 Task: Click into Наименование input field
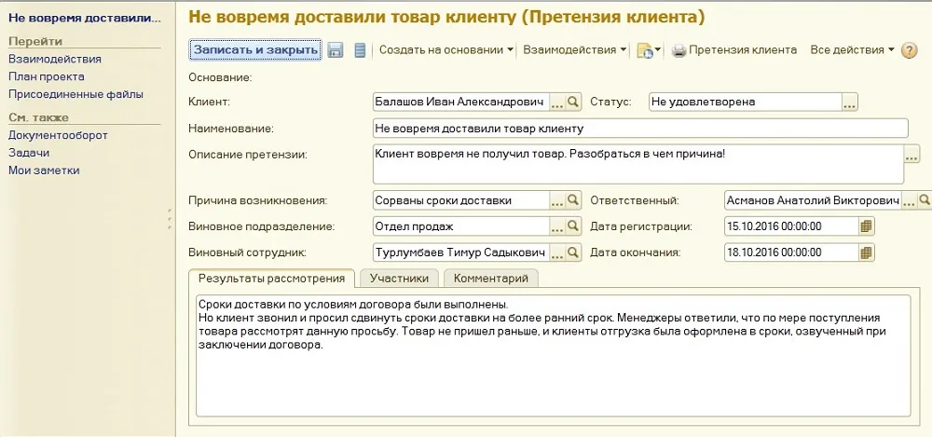640,129
